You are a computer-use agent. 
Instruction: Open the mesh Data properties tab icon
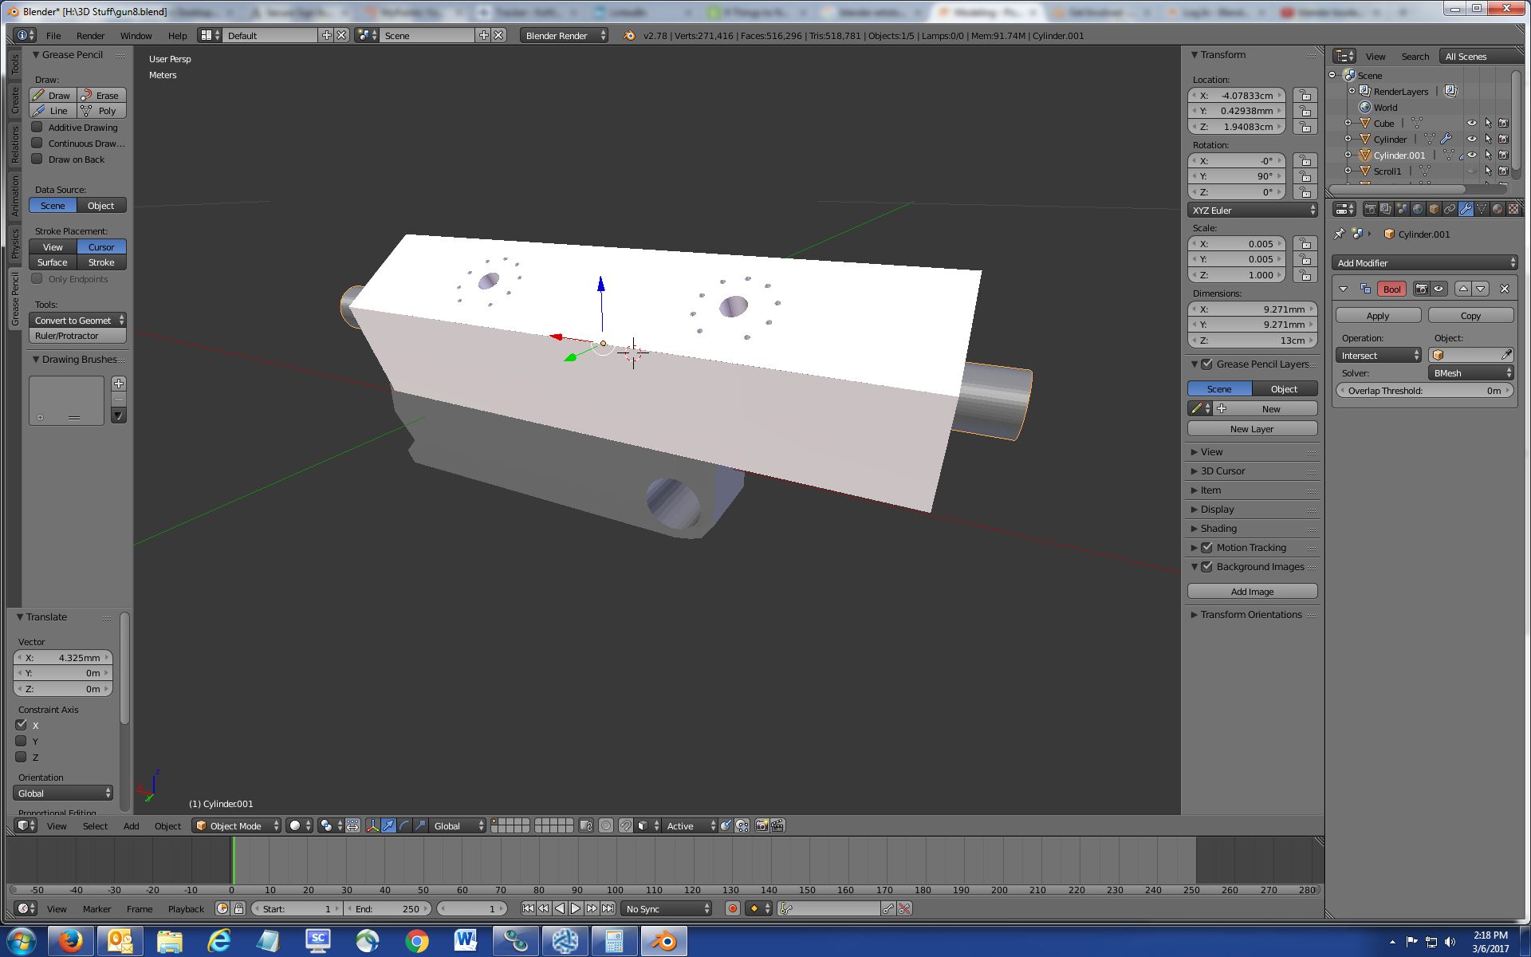click(x=1482, y=209)
